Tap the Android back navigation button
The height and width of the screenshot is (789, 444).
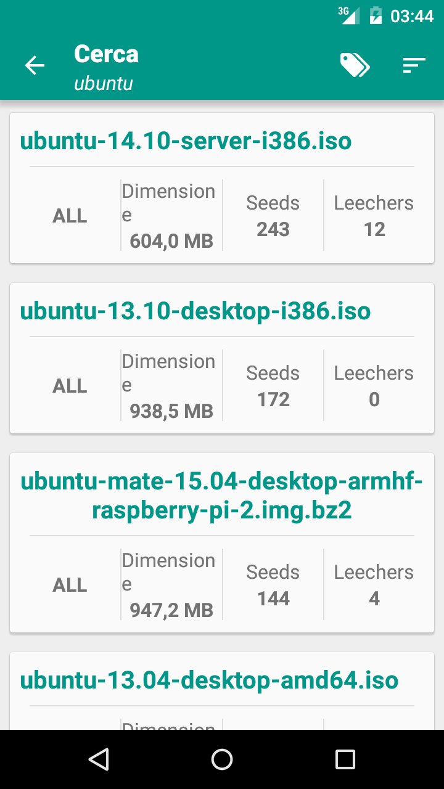coord(99,759)
